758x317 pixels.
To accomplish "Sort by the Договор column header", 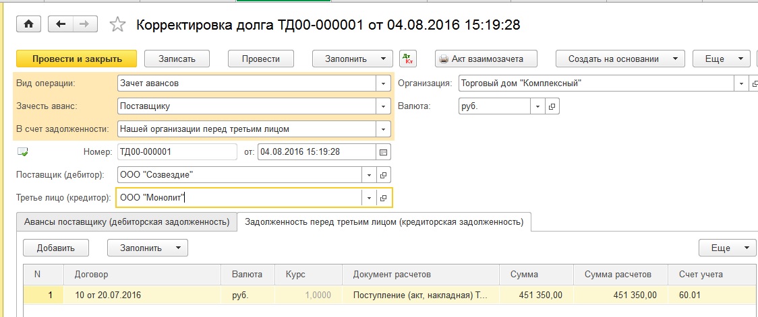I will [142, 275].
